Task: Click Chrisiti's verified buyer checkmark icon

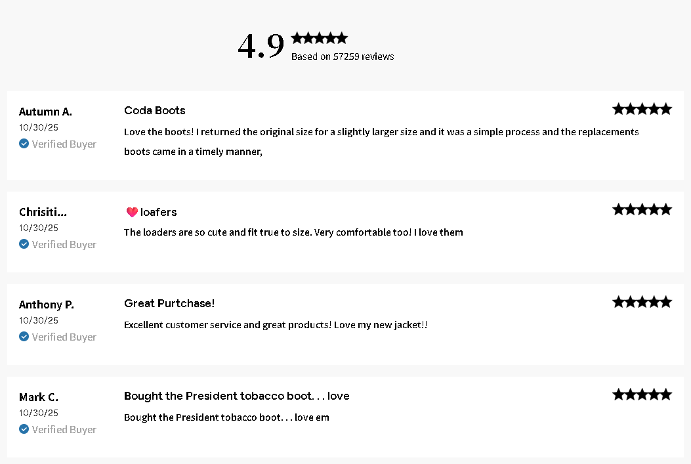Action: click(x=24, y=244)
